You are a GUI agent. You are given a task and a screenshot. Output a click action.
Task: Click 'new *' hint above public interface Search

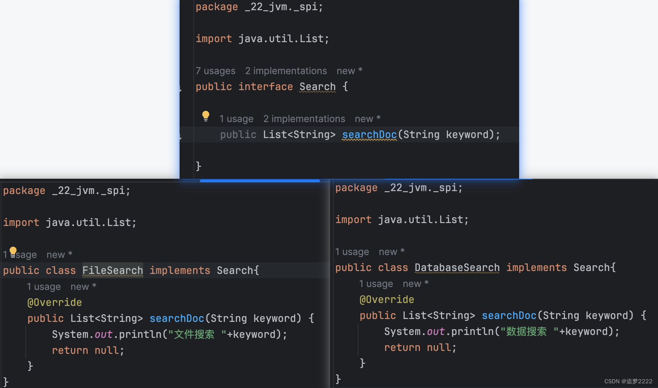click(x=350, y=71)
